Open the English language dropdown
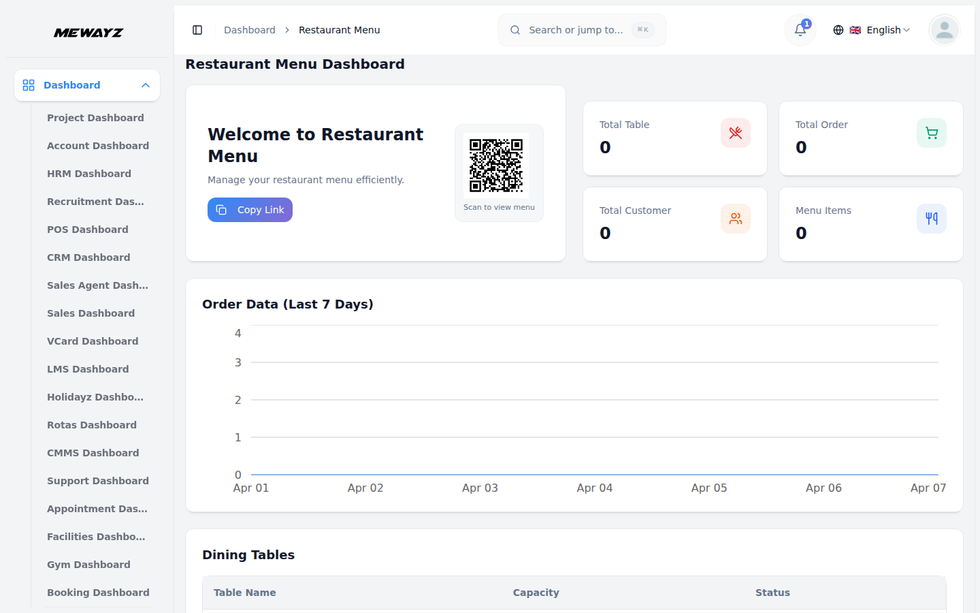 [x=883, y=30]
